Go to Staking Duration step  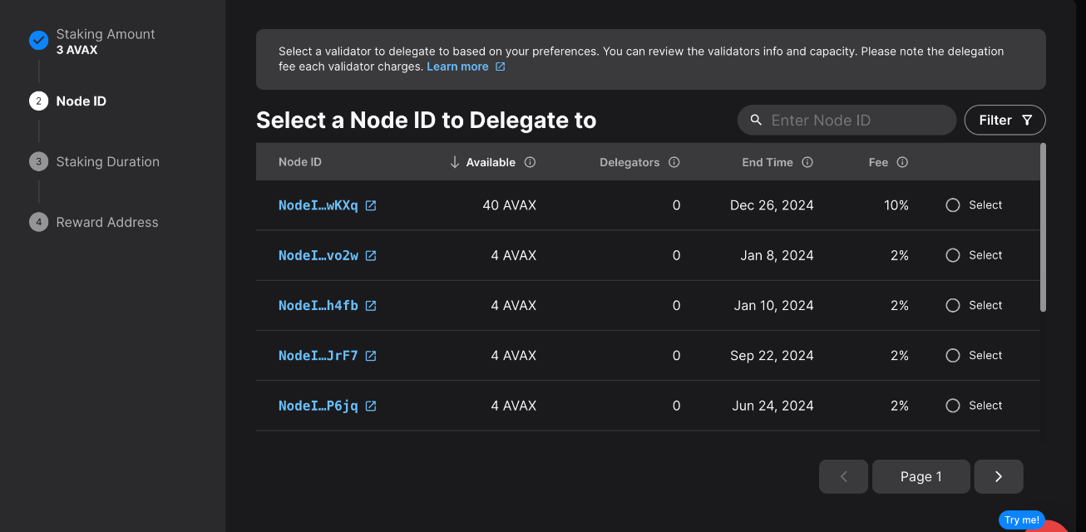coord(108,162)
